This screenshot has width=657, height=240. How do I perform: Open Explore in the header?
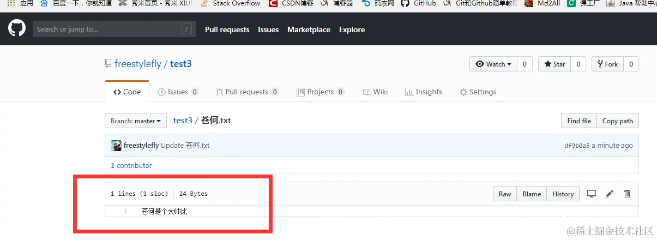click(x=352, y=29)
